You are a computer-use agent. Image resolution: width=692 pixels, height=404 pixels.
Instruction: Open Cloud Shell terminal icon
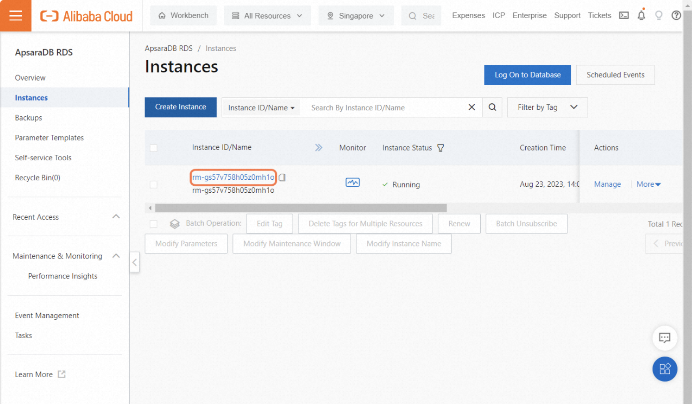click(x=624, y=15)
